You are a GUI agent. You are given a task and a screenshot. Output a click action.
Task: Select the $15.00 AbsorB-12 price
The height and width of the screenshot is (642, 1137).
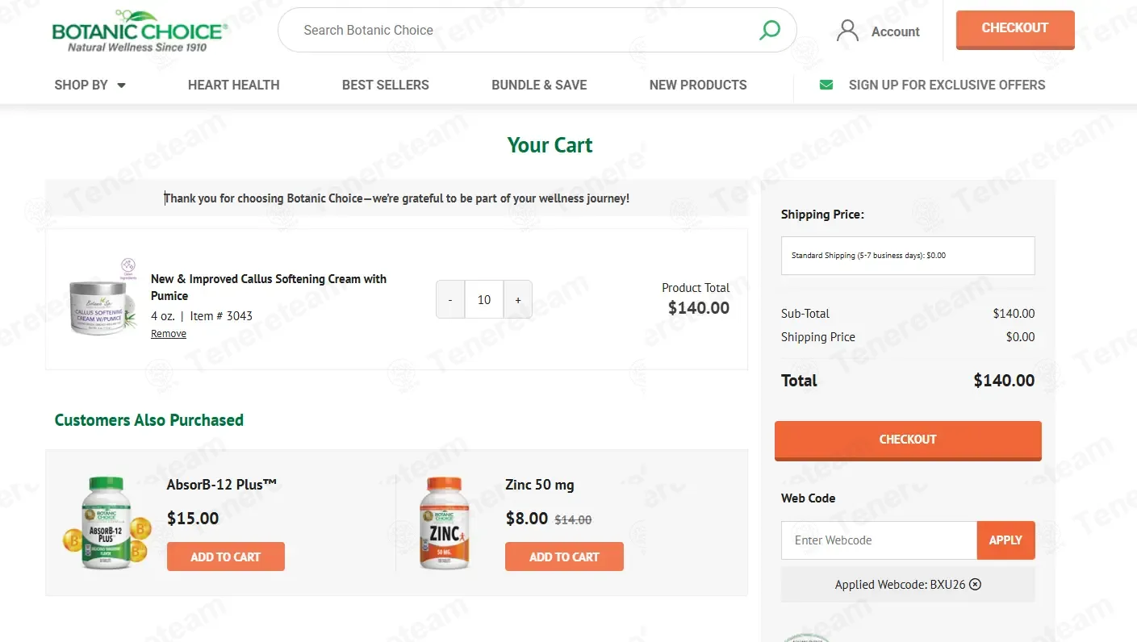193,519
